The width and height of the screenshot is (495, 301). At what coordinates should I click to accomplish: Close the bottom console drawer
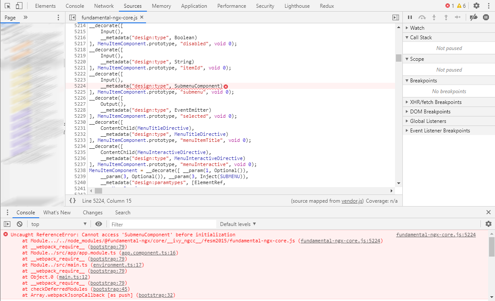point(489,212)
